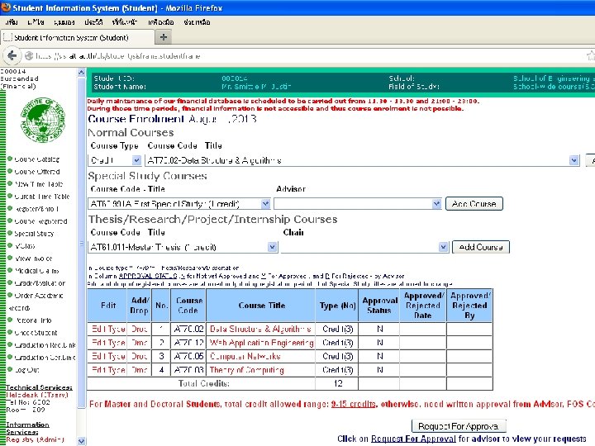
Task: Click the browser address bar
Action: coord(303,56)
